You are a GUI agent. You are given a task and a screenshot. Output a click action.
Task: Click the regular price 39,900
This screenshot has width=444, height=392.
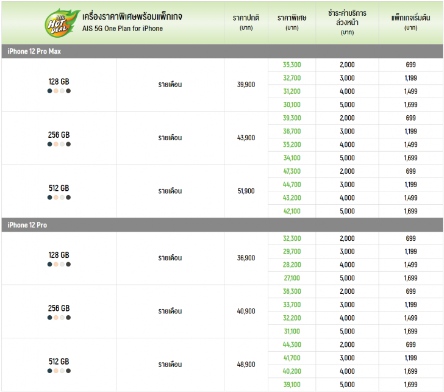pos(246,85)
